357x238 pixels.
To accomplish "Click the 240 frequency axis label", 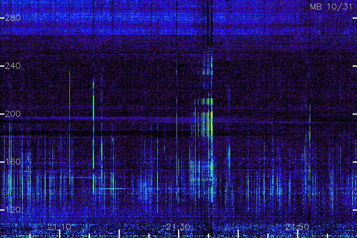I will click(13, 66).
